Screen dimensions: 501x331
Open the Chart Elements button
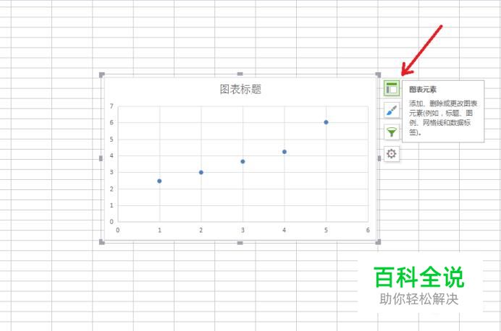click(x=392, y=88)
